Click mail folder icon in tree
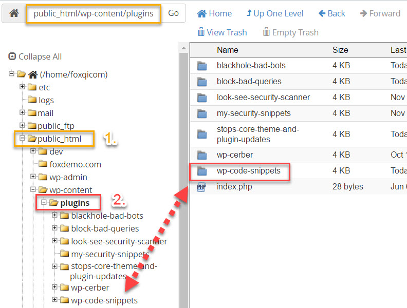 (x=32, y=113)
